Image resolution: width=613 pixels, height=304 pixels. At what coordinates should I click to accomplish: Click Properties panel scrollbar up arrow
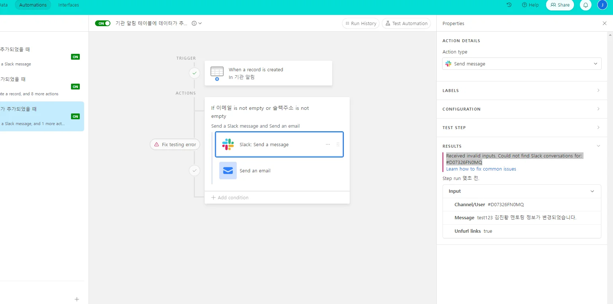point(610,35)
